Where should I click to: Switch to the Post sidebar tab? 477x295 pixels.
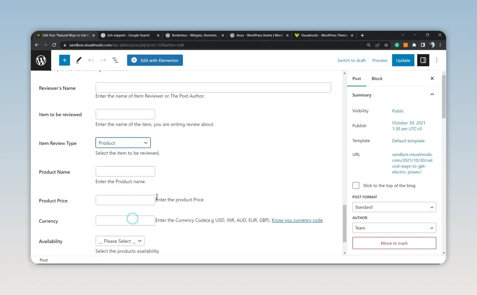357,78
